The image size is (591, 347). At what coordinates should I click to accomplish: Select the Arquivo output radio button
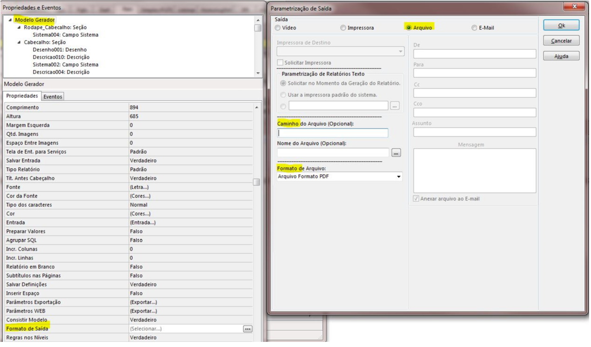pos(409,28)
